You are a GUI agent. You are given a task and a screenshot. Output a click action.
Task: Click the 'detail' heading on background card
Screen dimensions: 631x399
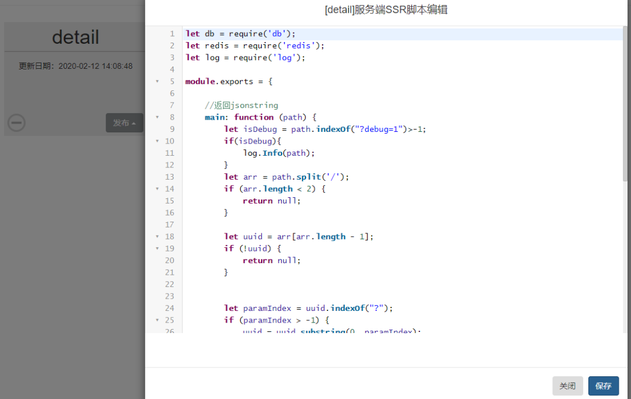pyautogui.click(x=75, y=37)
